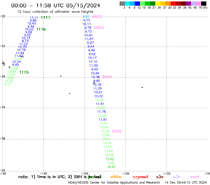Click the NOAA/NESDIS credit line
Screen dimensions: 210x185
(x=114, y=183)
